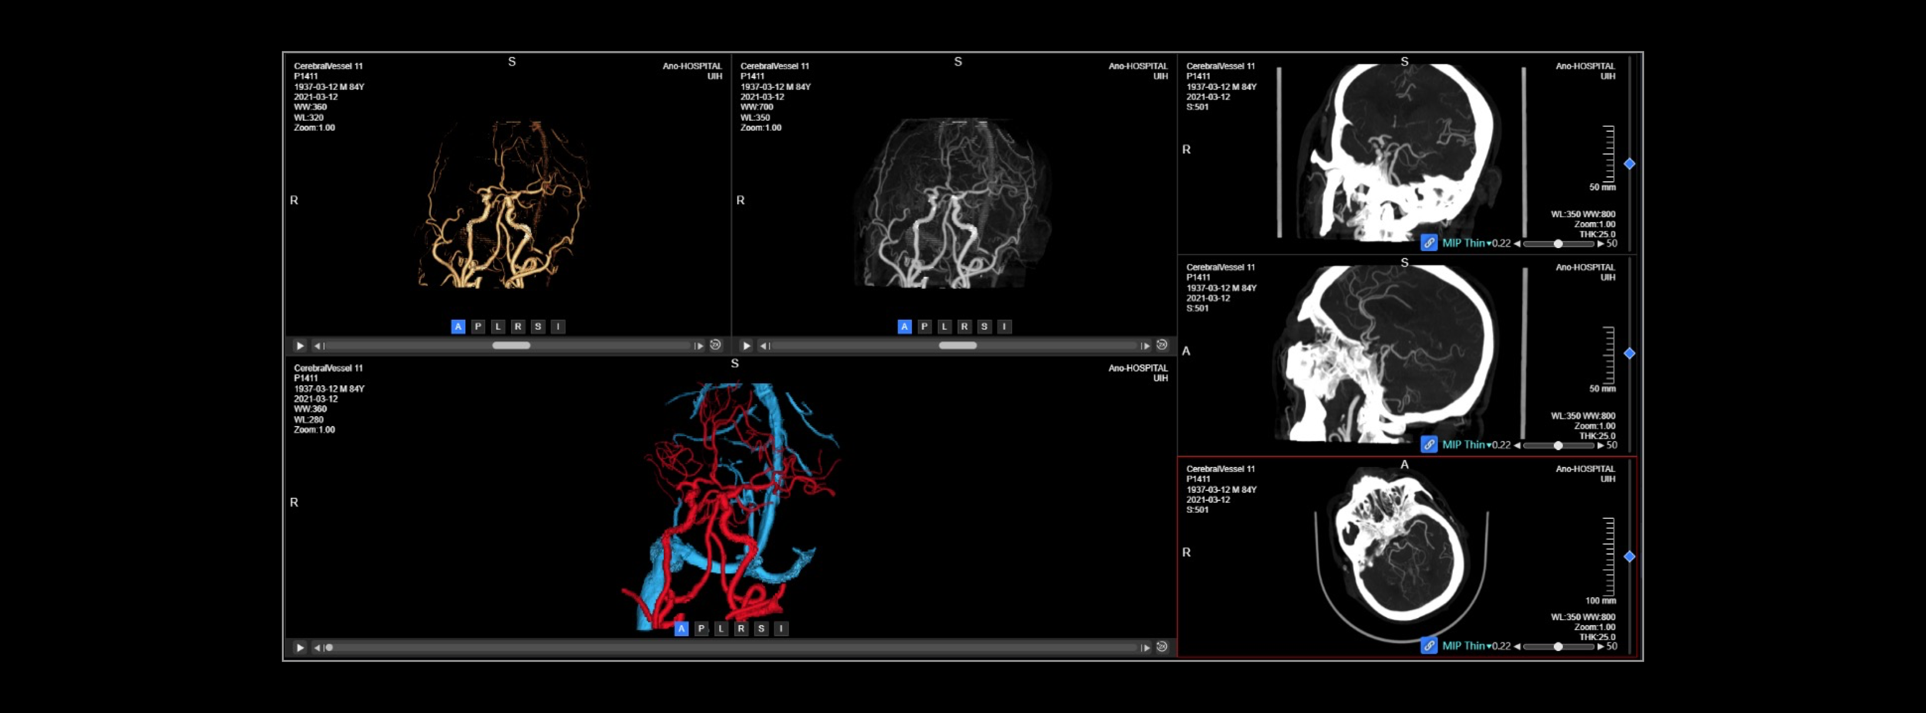Click THK:25.0 label in bottom axial view
The height and width of the screenshot is (713, 1926).
click(1597, 637)
